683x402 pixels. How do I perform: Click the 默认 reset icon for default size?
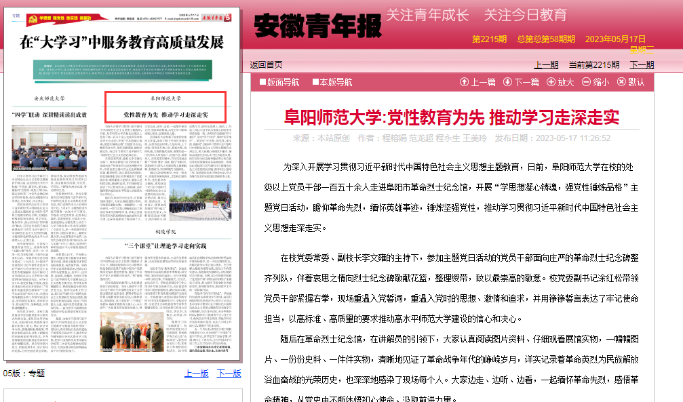[x=621, y=82]
